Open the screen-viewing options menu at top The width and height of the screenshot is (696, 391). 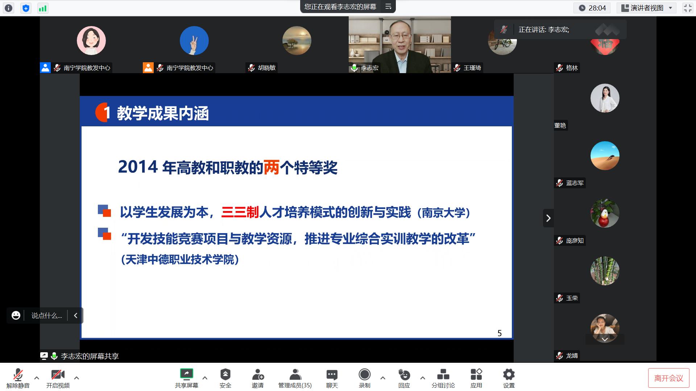[x=388, y=7]
